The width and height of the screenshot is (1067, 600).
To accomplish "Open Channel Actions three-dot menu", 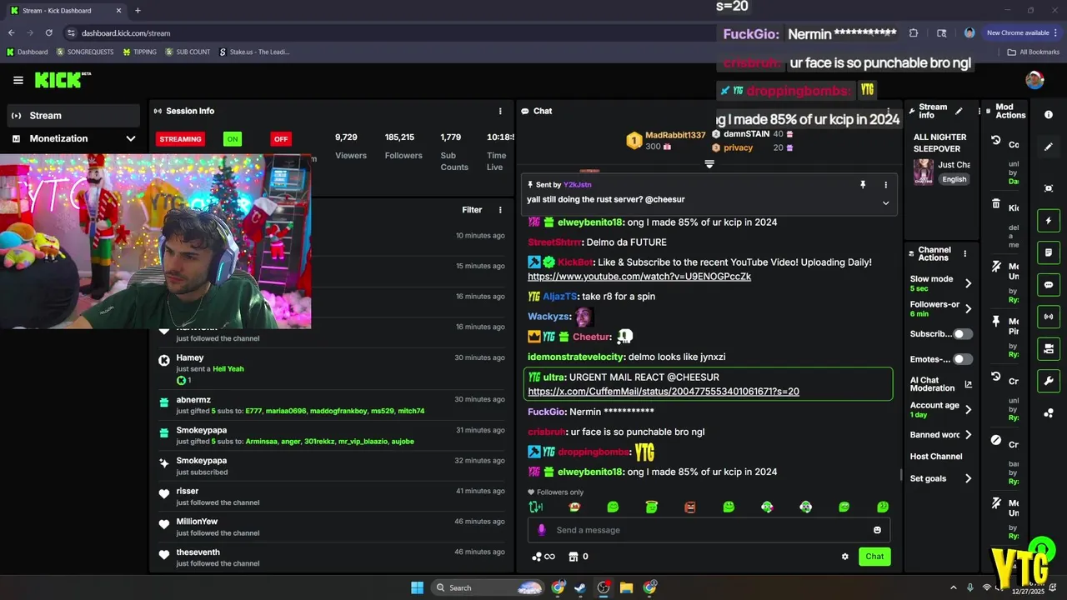I will point(965,253).
